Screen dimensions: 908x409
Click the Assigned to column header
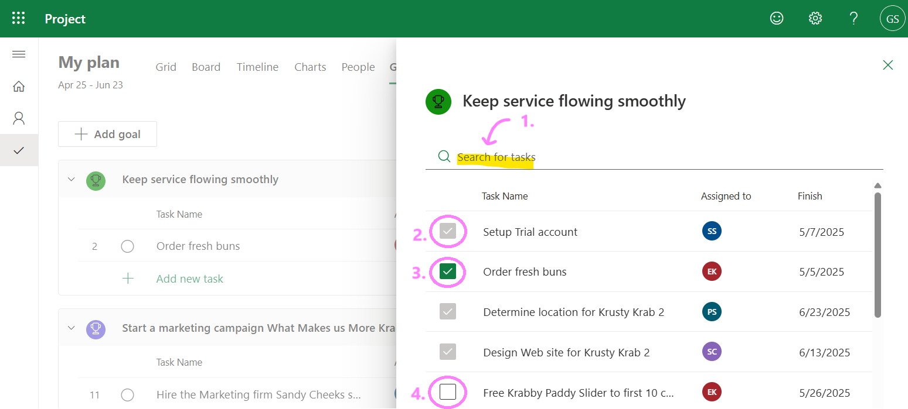726,196
